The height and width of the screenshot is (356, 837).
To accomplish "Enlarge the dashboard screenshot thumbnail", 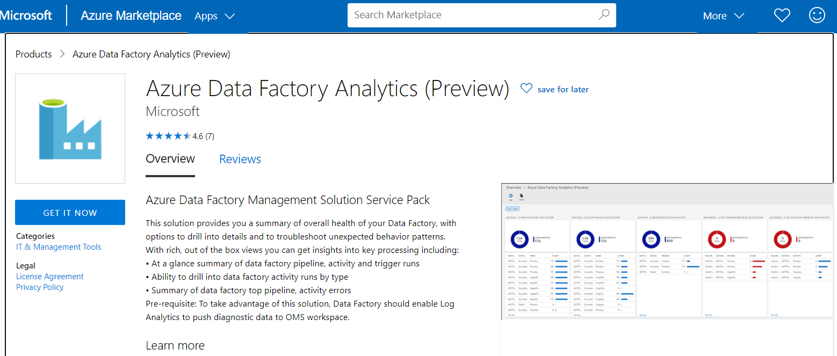I will (x=667, y=251).
